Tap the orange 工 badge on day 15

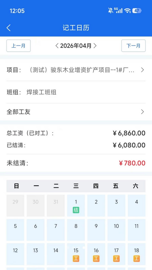point(76,259)
